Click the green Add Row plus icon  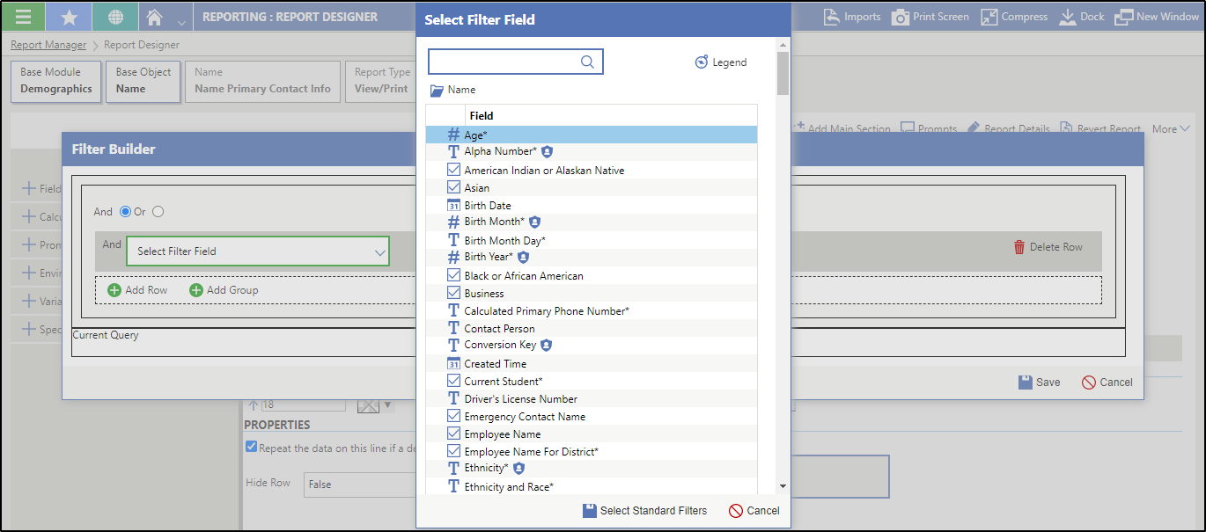(x=114, y=290)
